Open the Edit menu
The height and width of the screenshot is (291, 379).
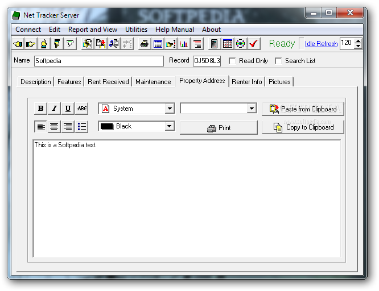(x=55, y=30)
